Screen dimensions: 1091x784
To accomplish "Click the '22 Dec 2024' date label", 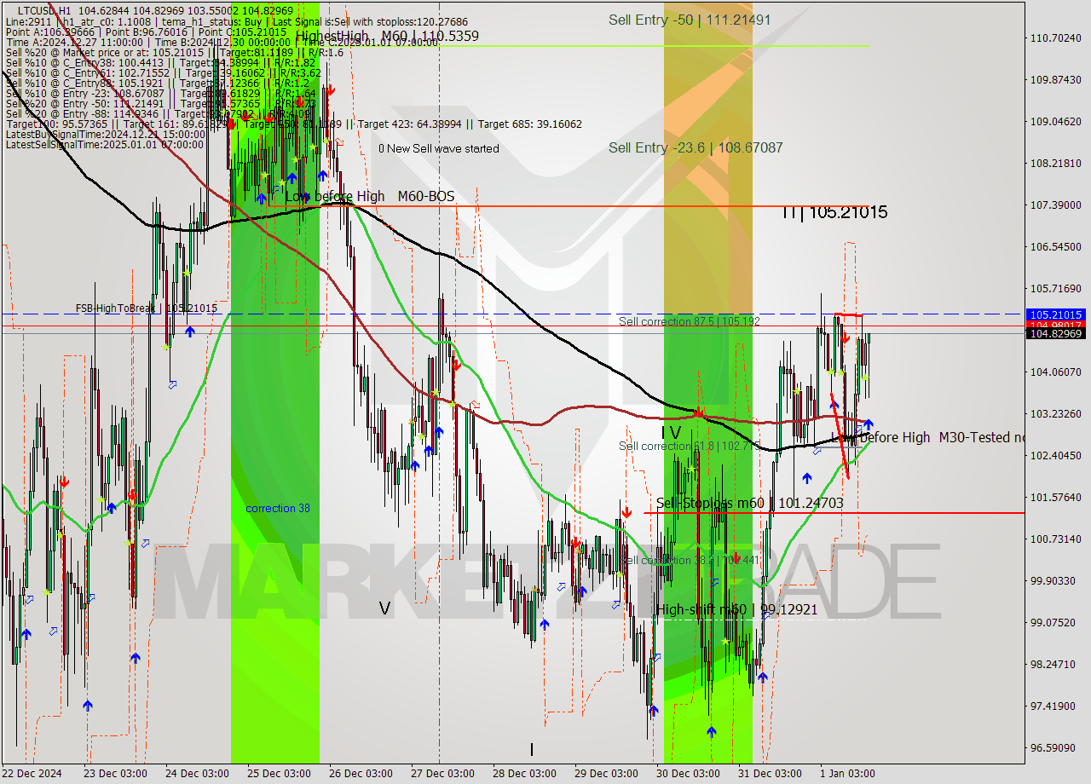I will pos(32,773).
